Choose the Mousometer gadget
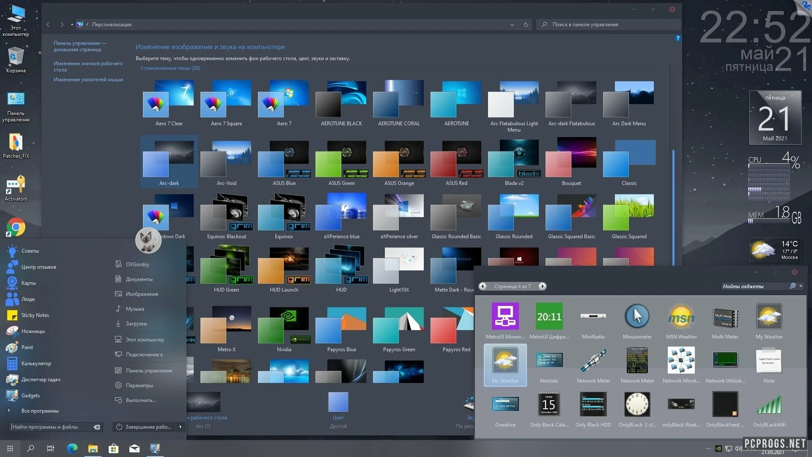 click(637, 321)
